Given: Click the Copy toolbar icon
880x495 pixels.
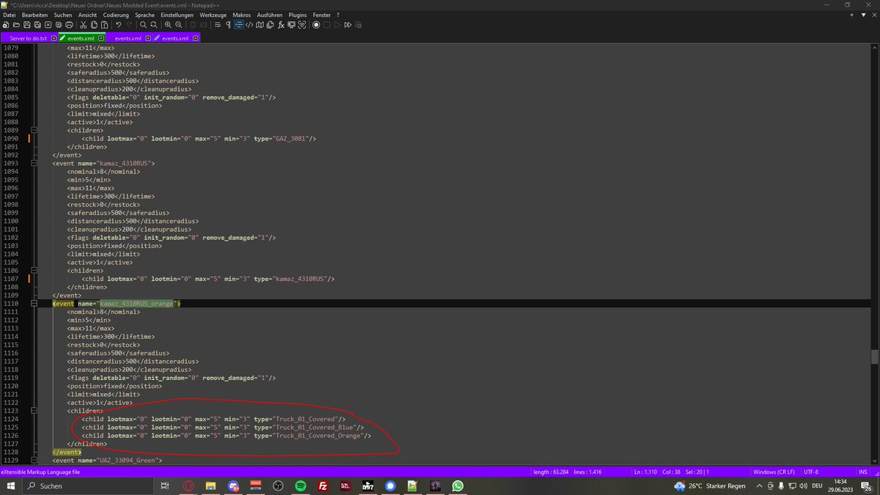Looking at the screenshot, I should (95, 25).
